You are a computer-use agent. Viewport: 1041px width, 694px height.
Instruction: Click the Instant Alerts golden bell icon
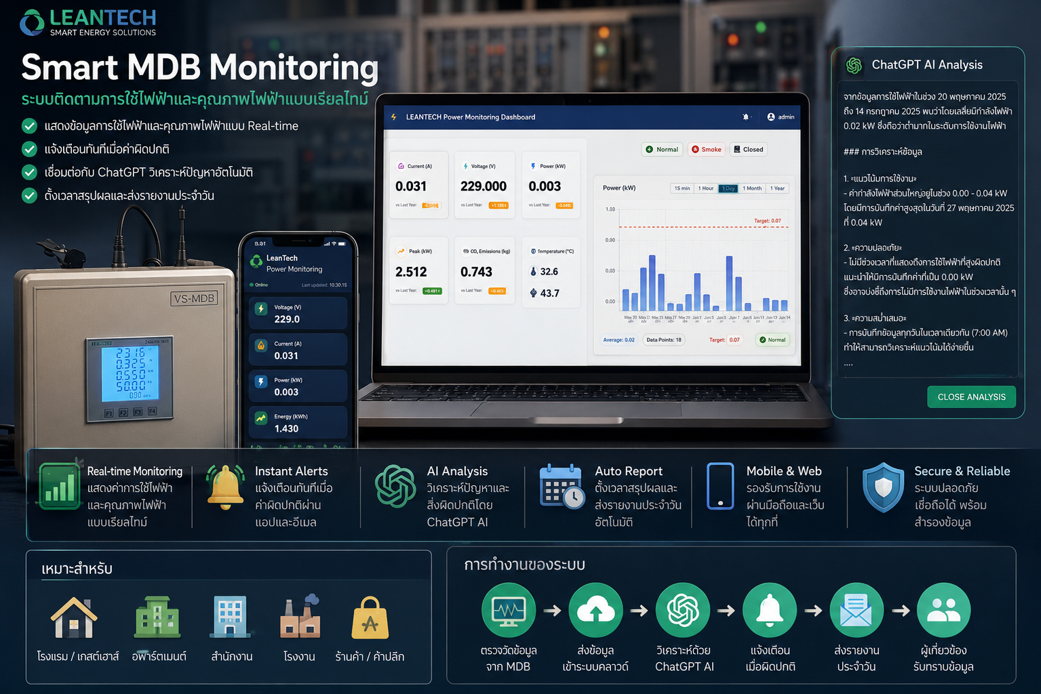click(x=226, y=487)
